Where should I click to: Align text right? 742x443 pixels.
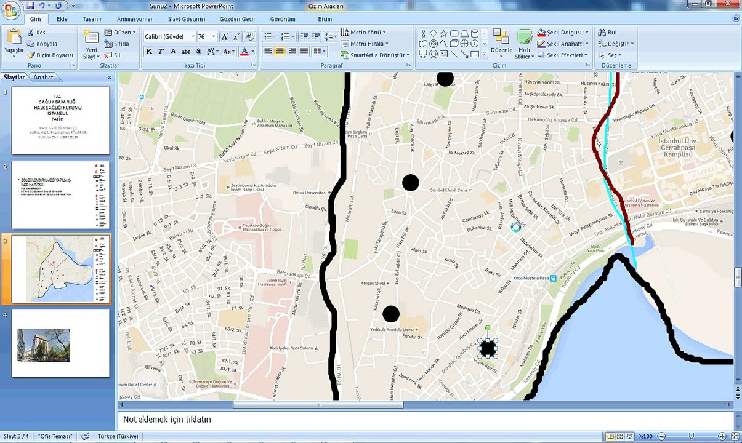(292, 52)
